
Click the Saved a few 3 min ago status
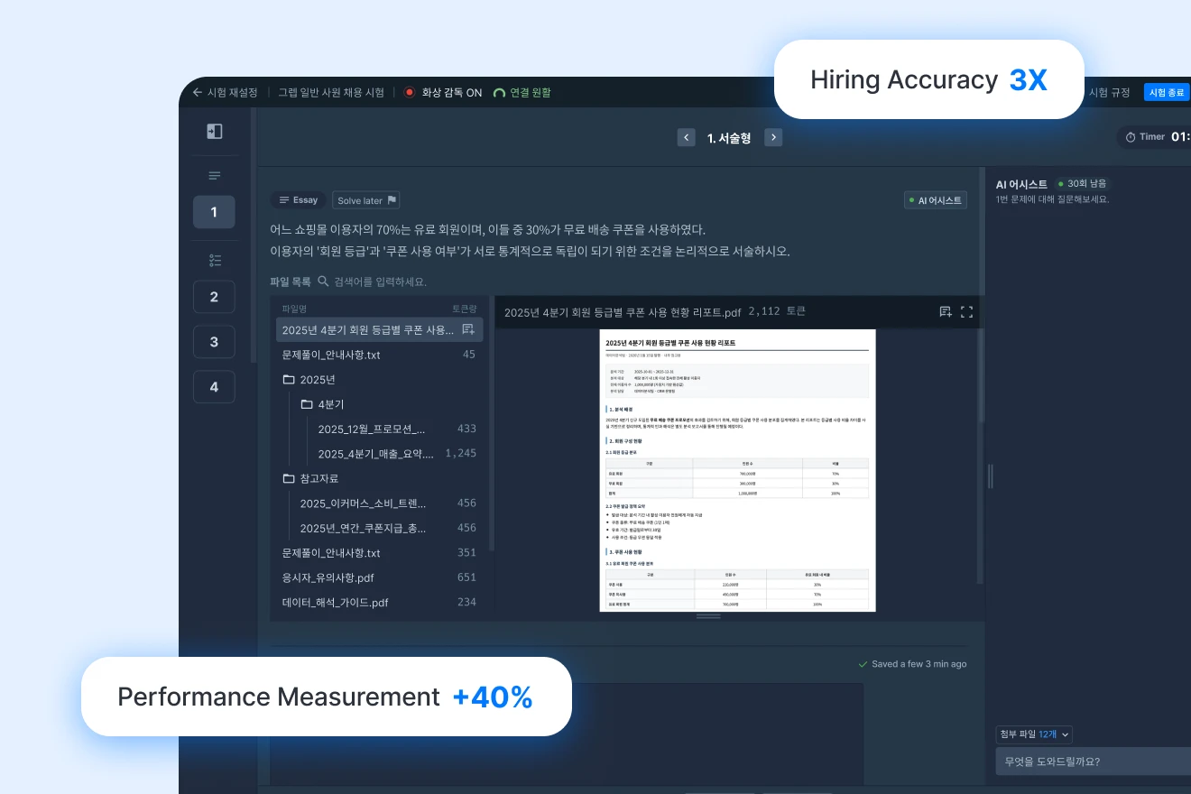(912, 664)
